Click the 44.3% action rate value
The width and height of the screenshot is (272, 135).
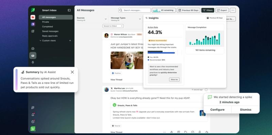pos(155,32)
